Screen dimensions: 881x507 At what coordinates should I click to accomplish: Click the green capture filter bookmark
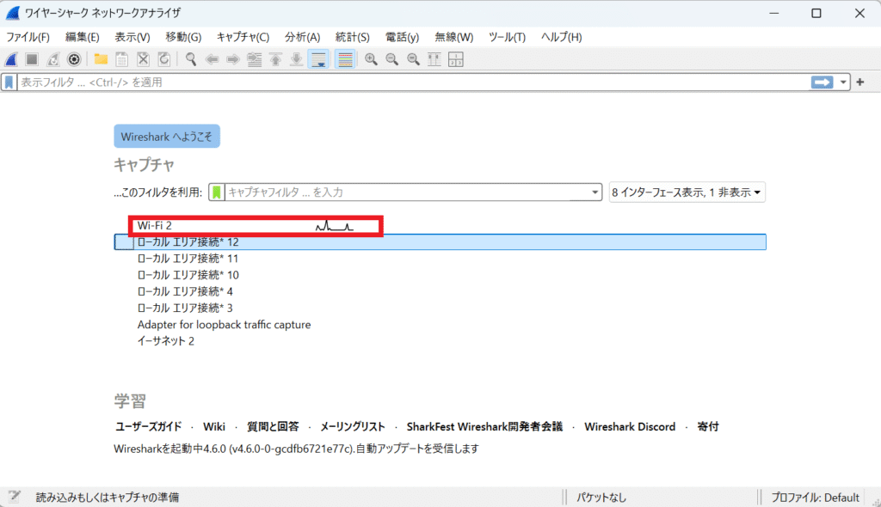tap(218, 192)
